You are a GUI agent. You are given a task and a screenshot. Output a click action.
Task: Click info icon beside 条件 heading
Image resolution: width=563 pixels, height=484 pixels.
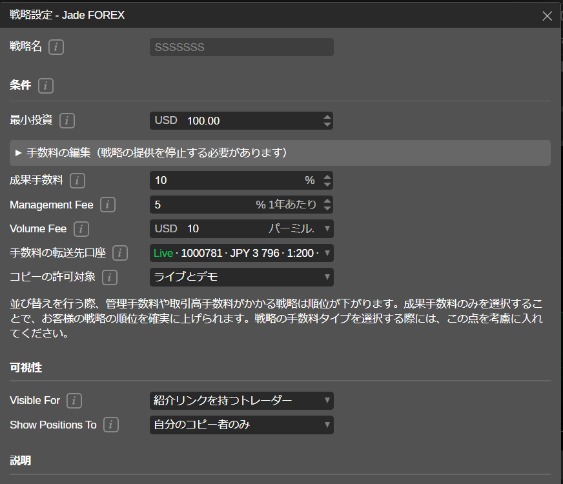click(x=46, y=85)
